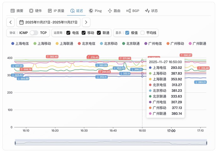
Task: Toggle 上海联通 series in legend
Action: pyautogui.click(x=64, y=44)
